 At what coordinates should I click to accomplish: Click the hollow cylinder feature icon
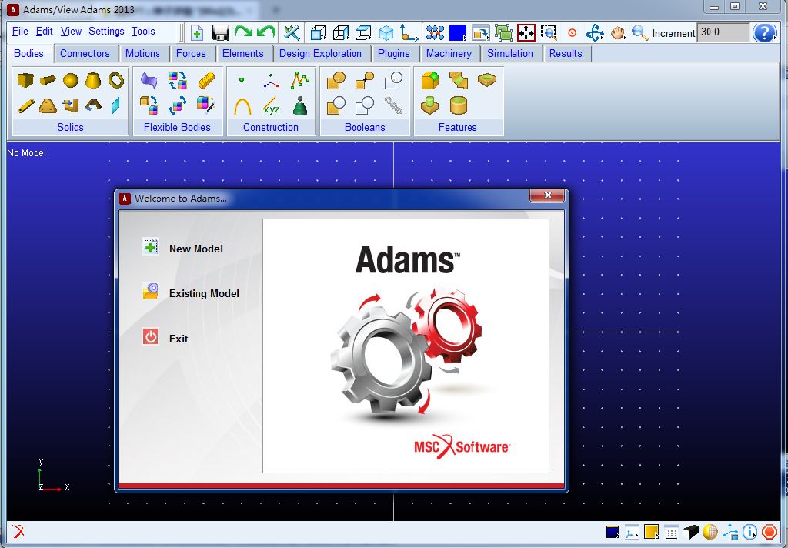pos(459,105)
